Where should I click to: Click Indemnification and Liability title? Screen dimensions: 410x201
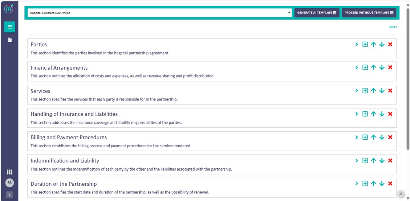(65, 160)
